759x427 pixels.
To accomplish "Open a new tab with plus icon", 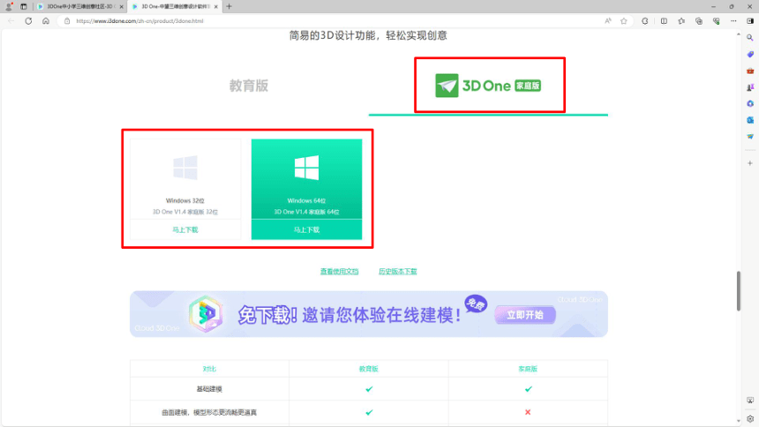I will tap(229, 7).
